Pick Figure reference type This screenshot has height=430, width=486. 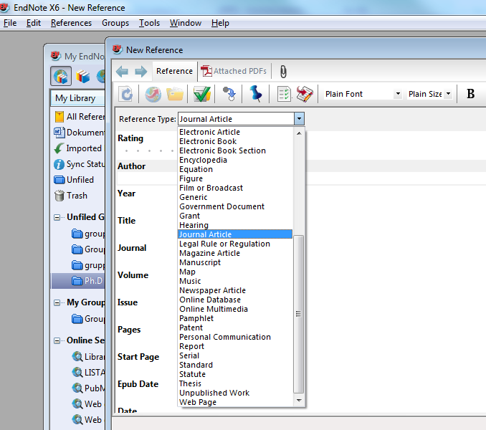click(235, 178)
